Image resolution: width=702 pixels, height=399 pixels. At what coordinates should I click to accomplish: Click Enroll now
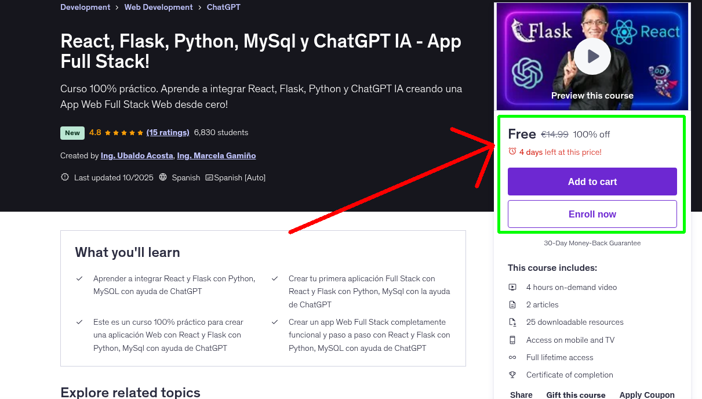592,214
